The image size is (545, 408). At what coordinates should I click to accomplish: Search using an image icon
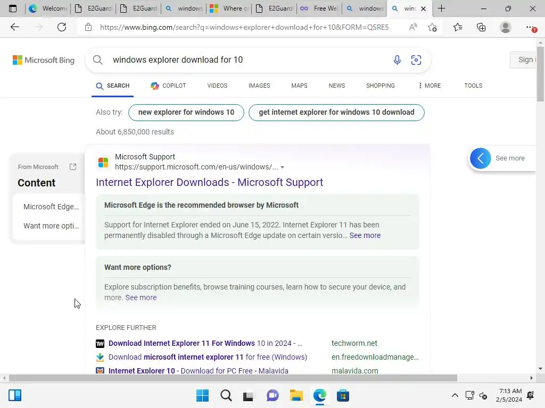click(416, 60)
